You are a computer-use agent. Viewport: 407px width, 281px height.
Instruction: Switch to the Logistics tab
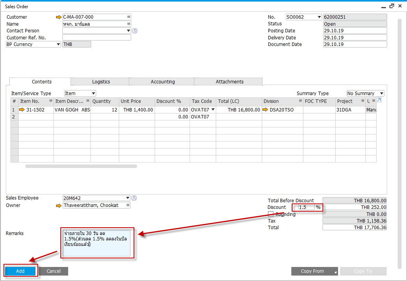(x=101, y=82)
